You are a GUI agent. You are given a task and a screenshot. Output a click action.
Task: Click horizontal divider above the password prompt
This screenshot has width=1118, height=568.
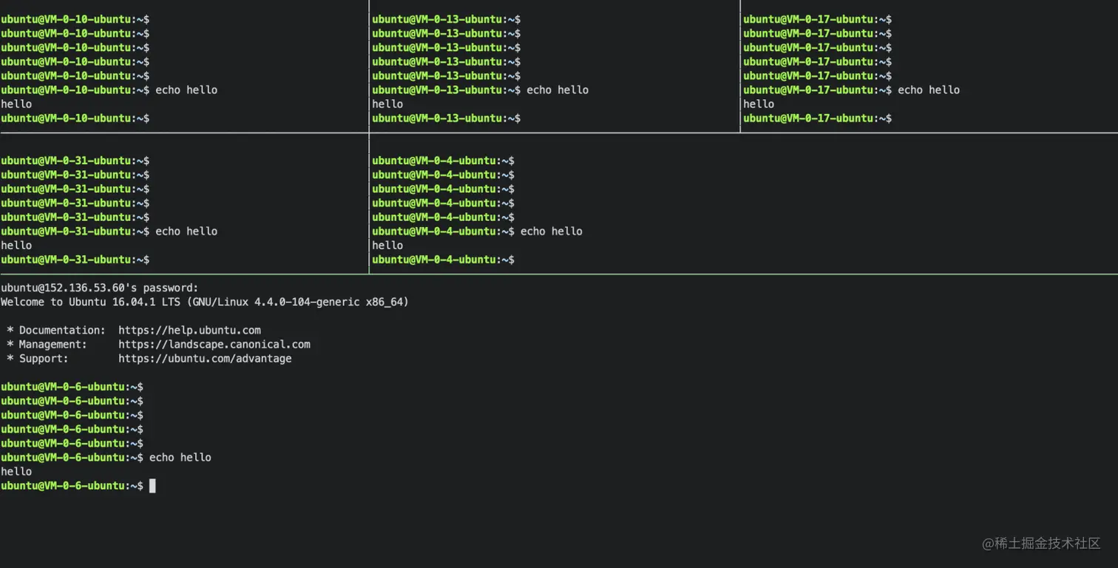(x=559, y=274)
